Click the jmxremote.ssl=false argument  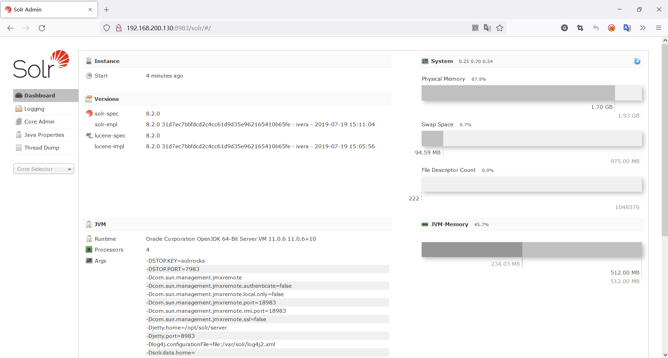(206, 319)
